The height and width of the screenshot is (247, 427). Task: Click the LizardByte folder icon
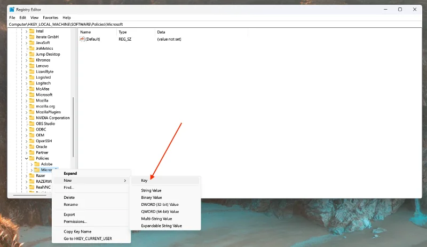(x=32, y=72)
